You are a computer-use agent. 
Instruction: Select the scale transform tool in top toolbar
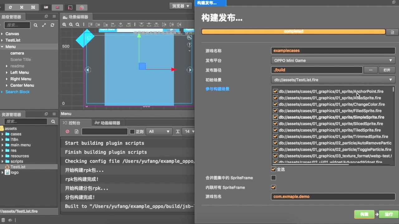[x=22, y=7]
